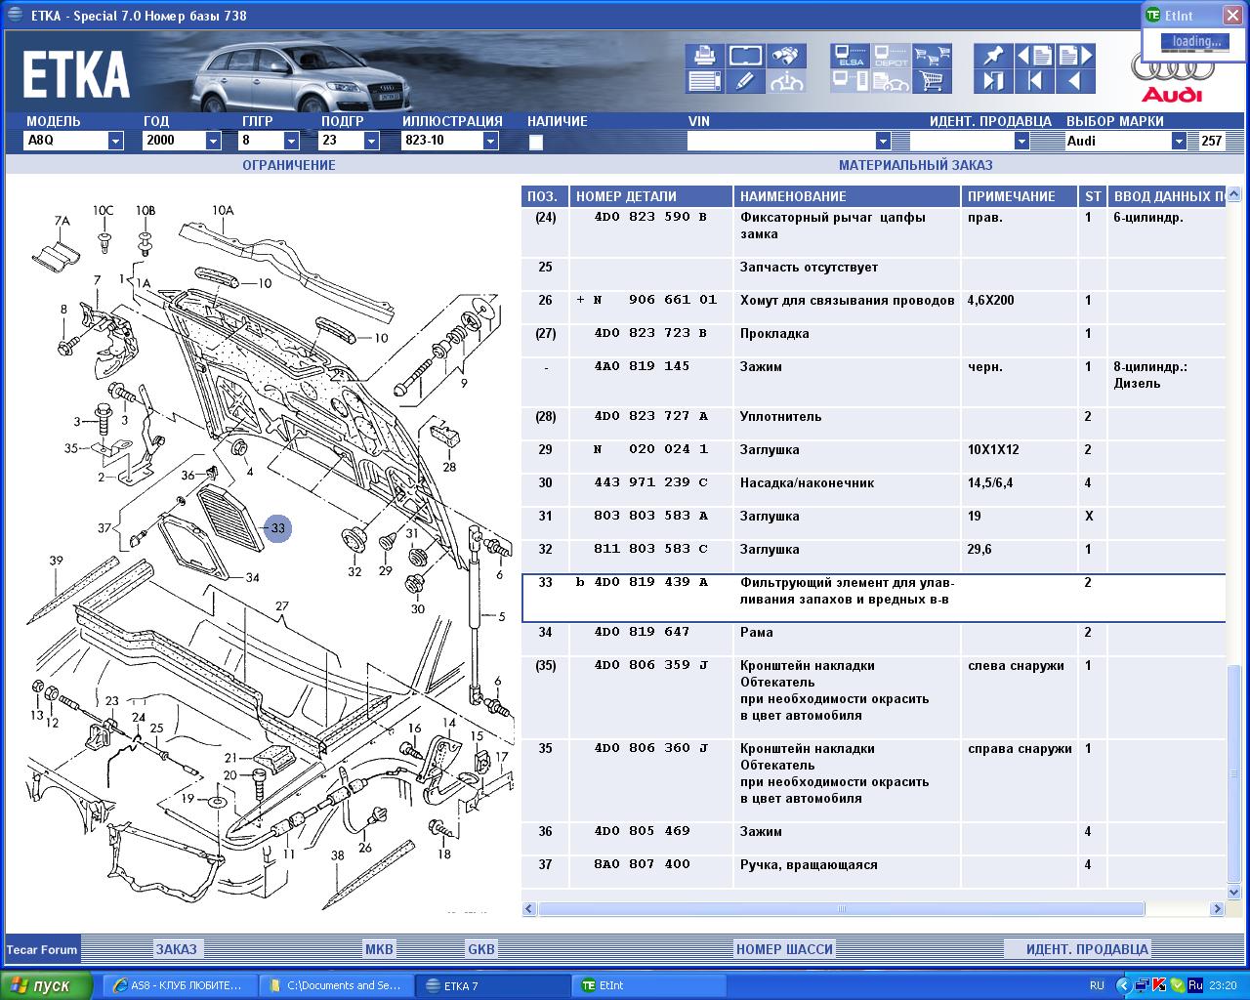Open the binoculars search tool

coord(786,55)
